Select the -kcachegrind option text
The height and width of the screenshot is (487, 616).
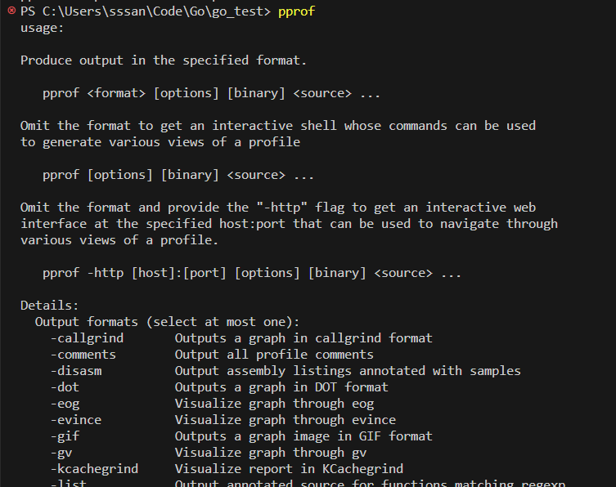[93, 469]
